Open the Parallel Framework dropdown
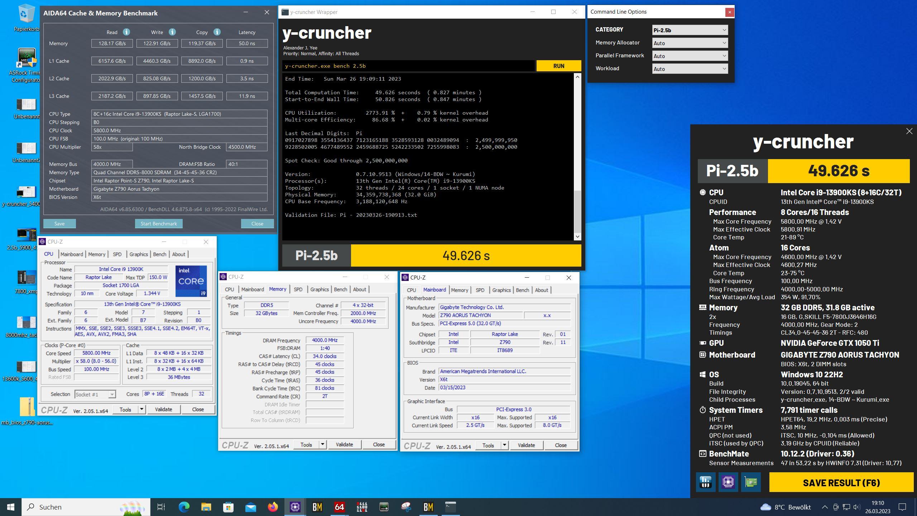The width and height of the screenshot is (917, 516). point(690,56)
